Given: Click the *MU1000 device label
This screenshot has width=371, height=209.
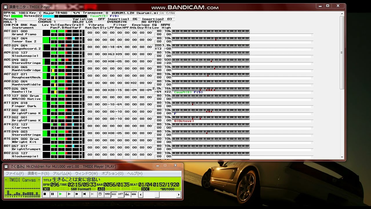Looking at the screenshot, I should click(x=167, y=189).
